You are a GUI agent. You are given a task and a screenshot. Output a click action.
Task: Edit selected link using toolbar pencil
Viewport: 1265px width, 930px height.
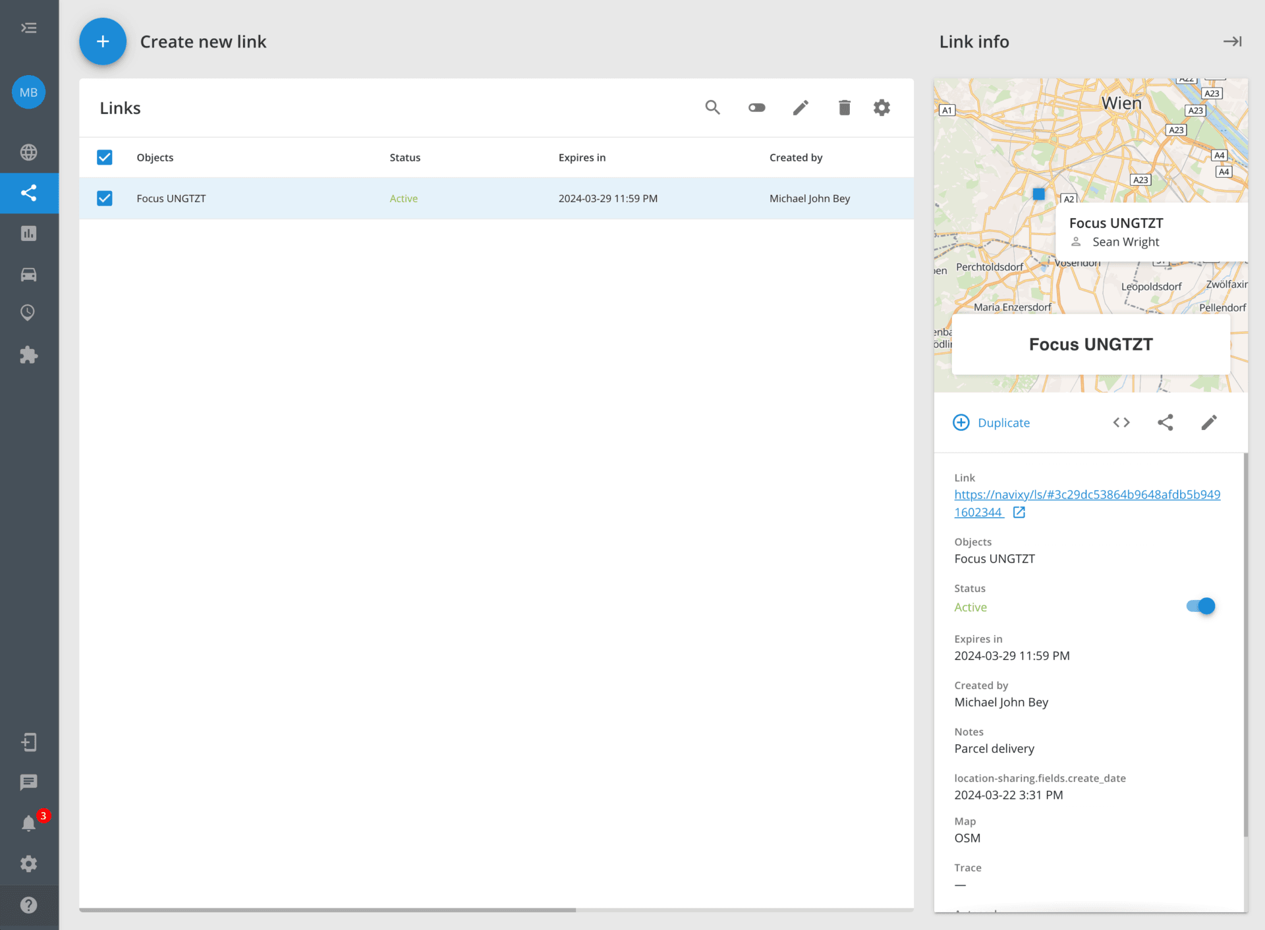click(x=801, y=107)
